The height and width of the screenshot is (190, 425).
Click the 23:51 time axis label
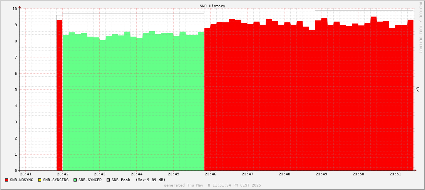[x=395, y=174]
